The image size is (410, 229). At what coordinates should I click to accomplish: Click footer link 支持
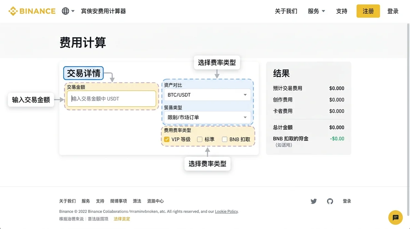click(100, 201)
